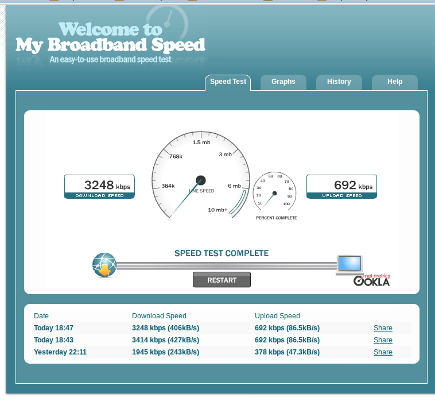Share the Yesterday 22:11 result
Screen dimensions: 435x401
pyautogui.click(x=383, y=352)
